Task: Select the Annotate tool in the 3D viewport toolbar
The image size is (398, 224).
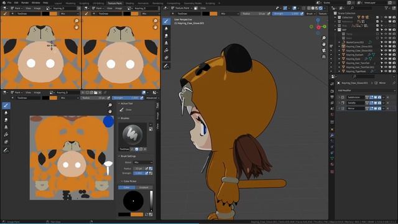Action: tap(166, 67)
